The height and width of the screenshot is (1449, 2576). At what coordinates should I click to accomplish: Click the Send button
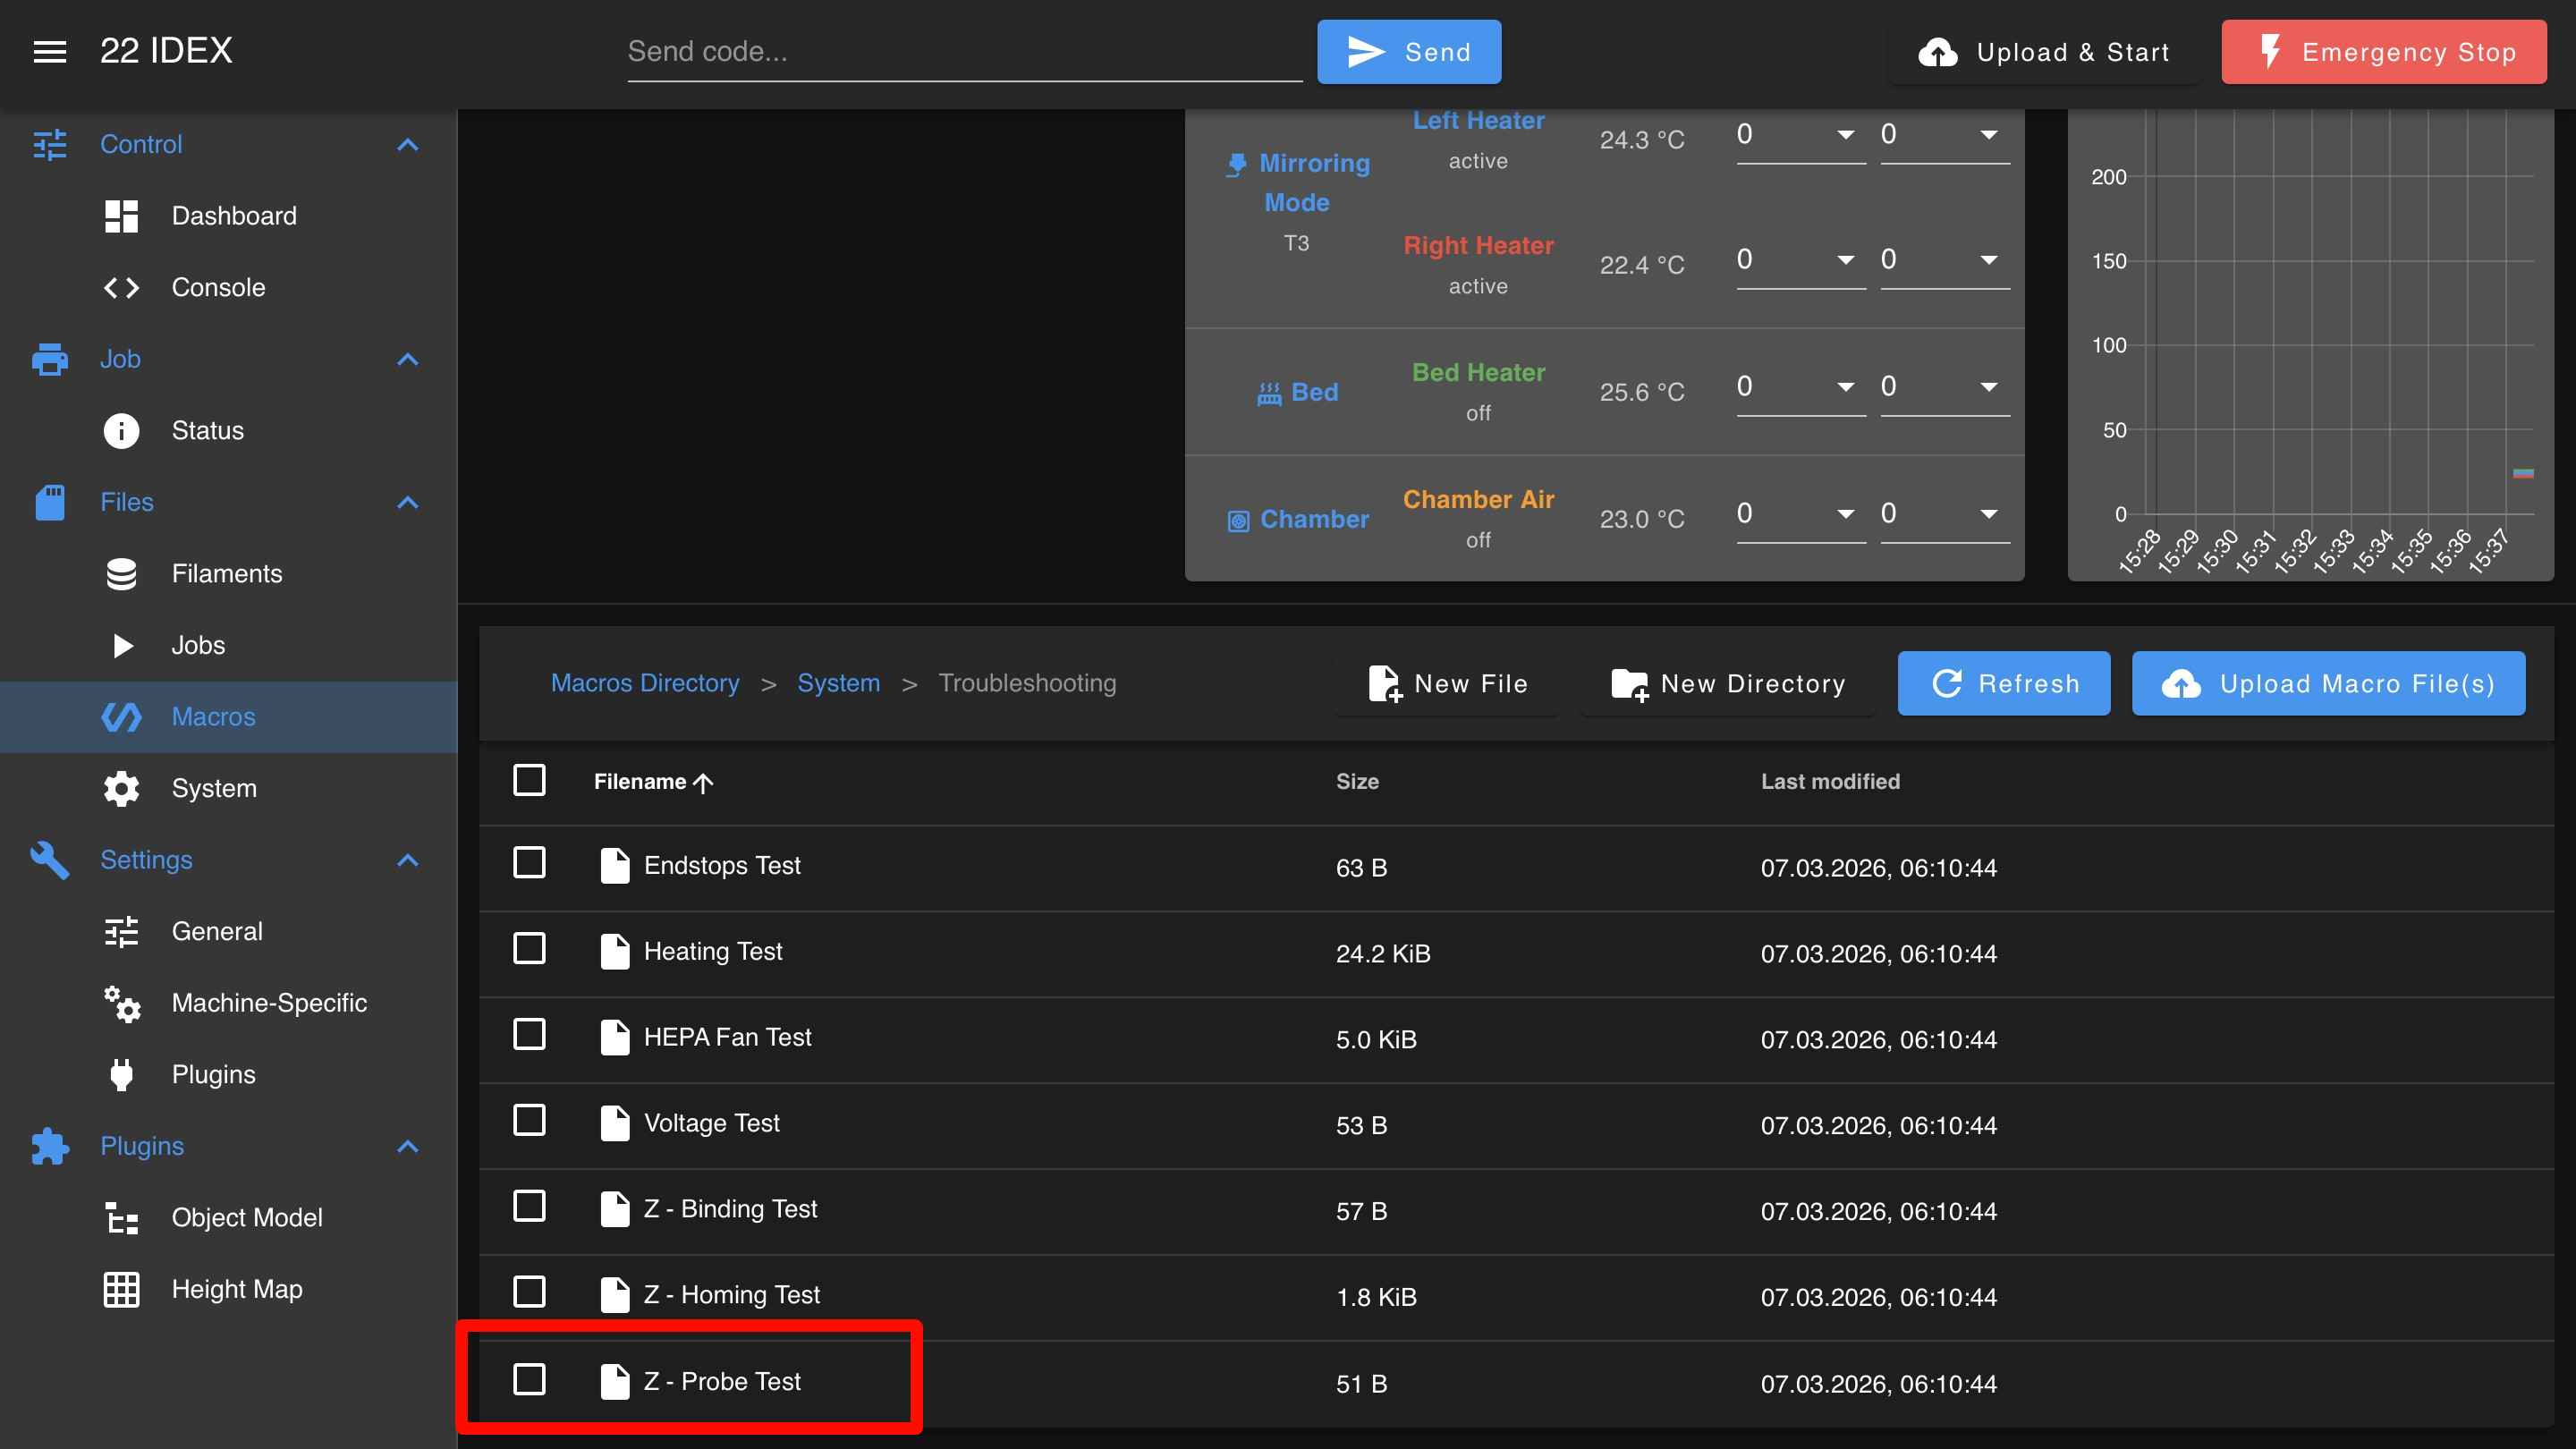coord(1409,52)
